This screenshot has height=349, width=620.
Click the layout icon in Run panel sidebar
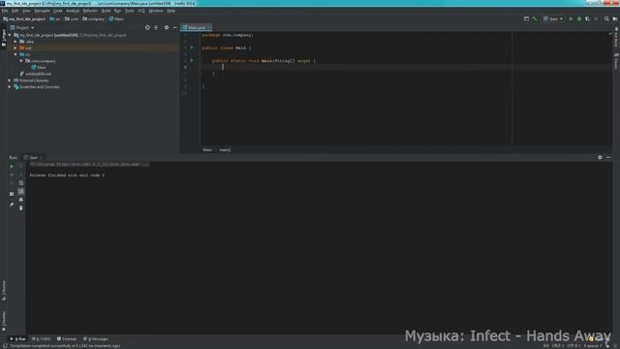(12, 194)
